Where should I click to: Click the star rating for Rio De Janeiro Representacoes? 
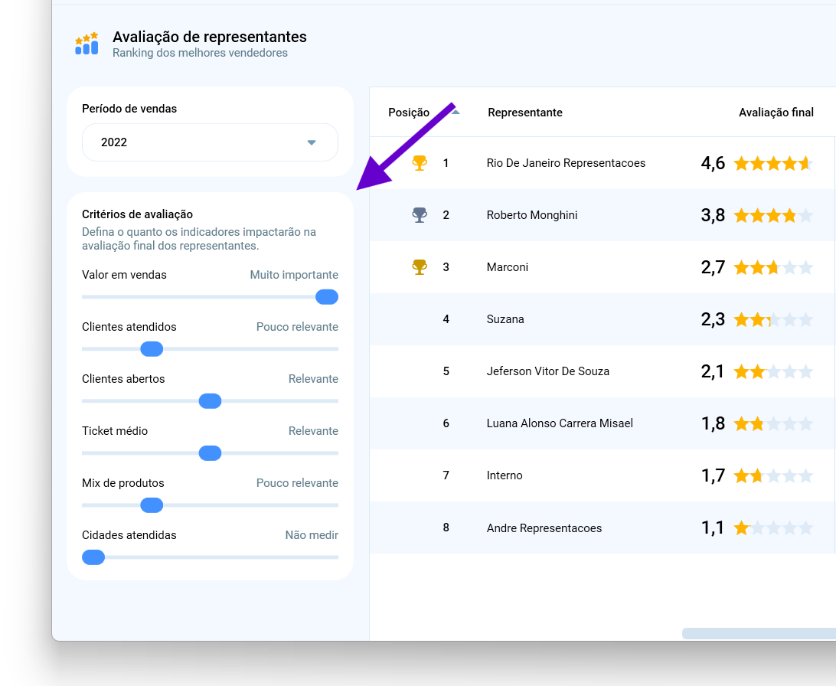(772, 163)
